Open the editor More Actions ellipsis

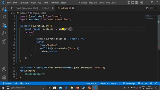click(x=156, y=8)
